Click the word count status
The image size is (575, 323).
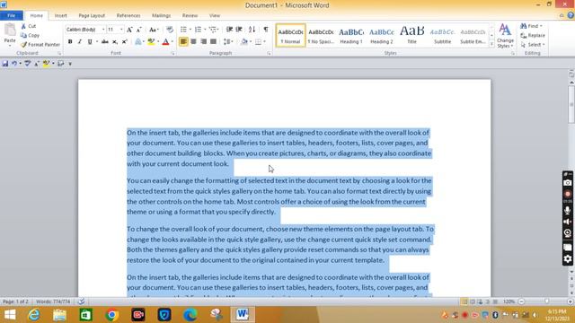point(53,301)
